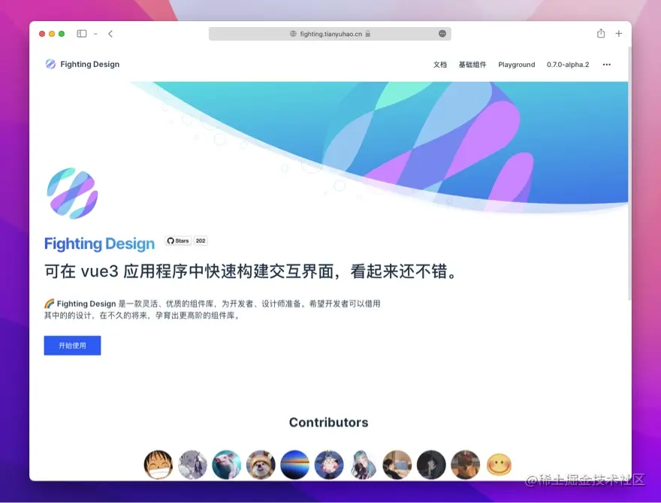Click the Share icon in Safari's toolbar
The image size is (661, 503).
coord(600,33)
